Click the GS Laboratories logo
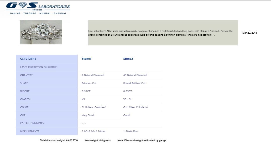 coord(38,7)
